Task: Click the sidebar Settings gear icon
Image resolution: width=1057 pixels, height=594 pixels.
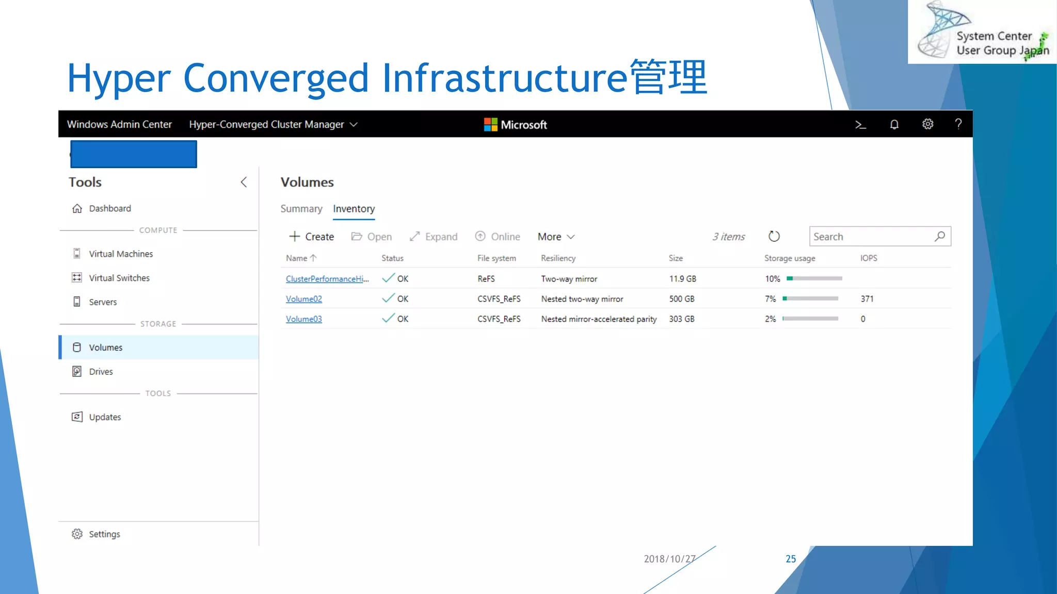Action: 77,534
